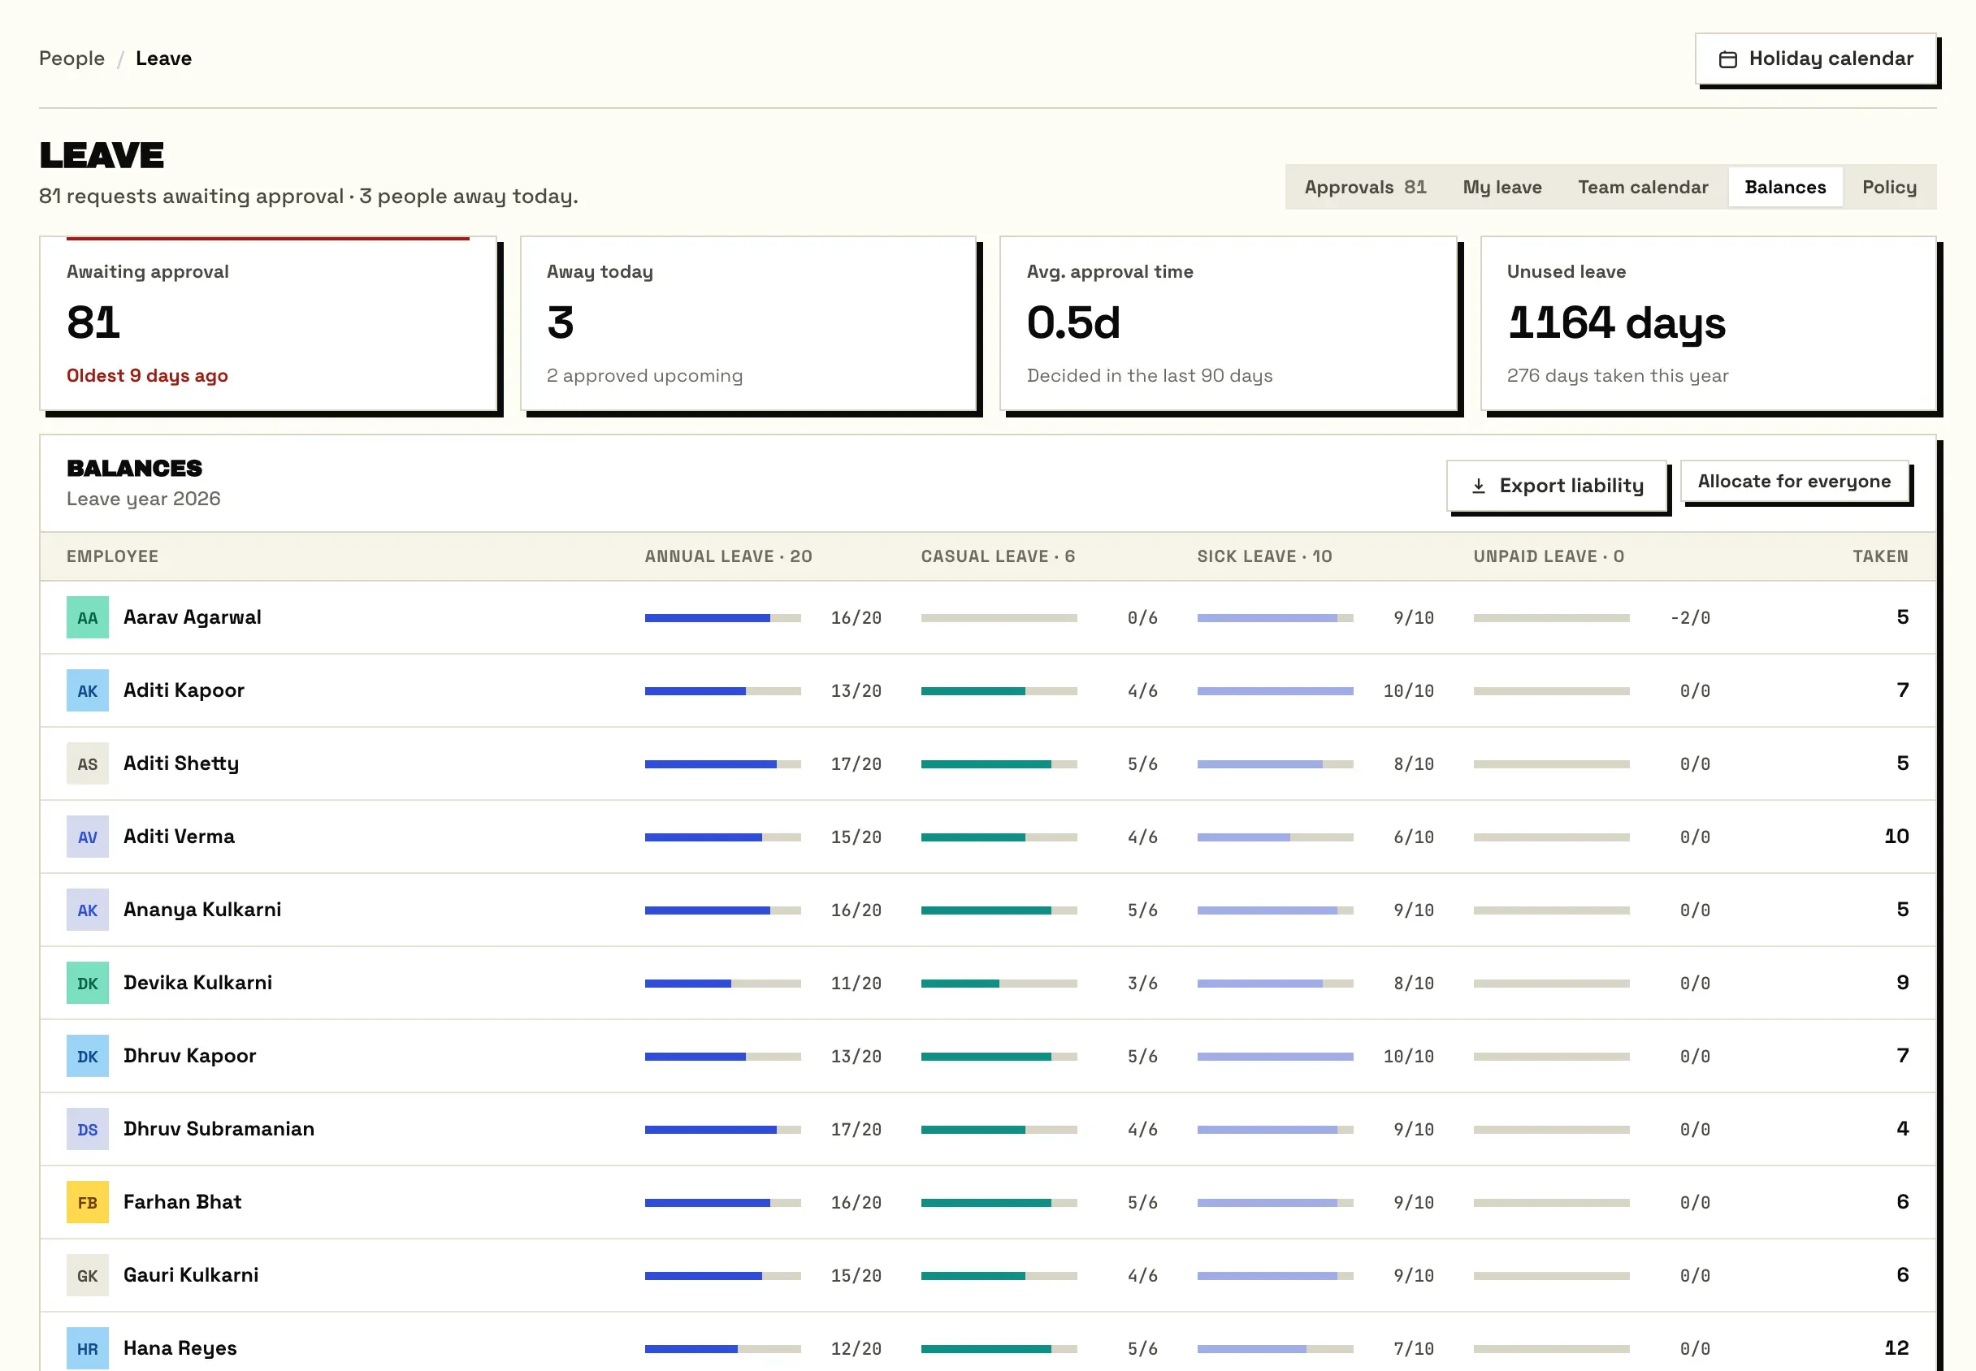
Task: Click Gauri Kulkarni's 15/20 annual leave value
Action: [x=856, y=1276]
